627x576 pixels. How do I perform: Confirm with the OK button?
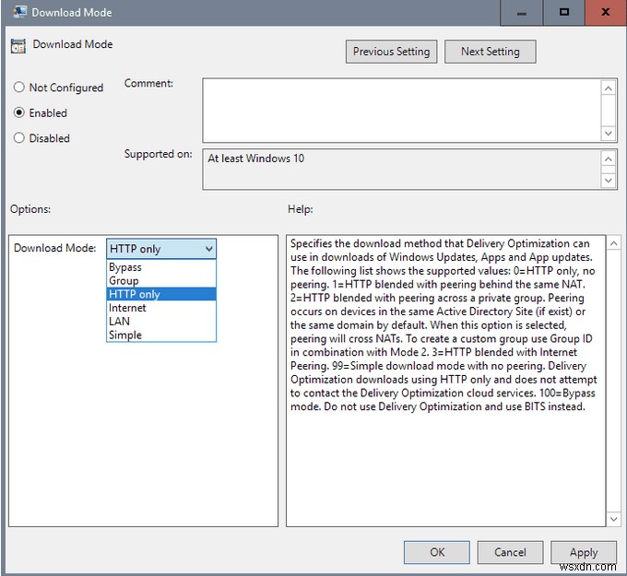pyautogui.click(x=437, y=552)
